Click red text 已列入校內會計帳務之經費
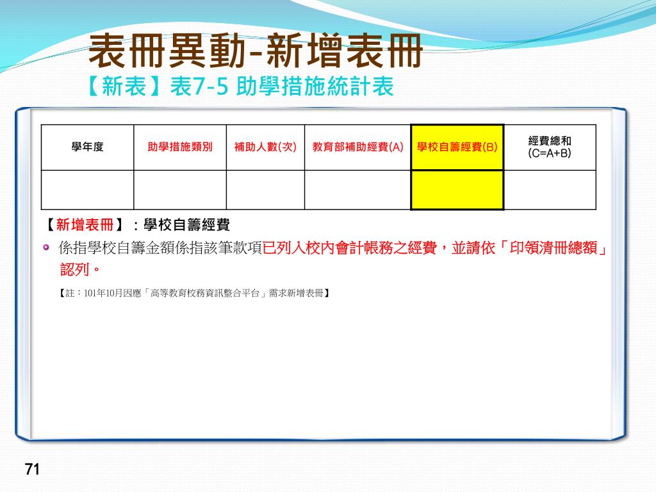 pyautogui.click(x=350, y=248)
